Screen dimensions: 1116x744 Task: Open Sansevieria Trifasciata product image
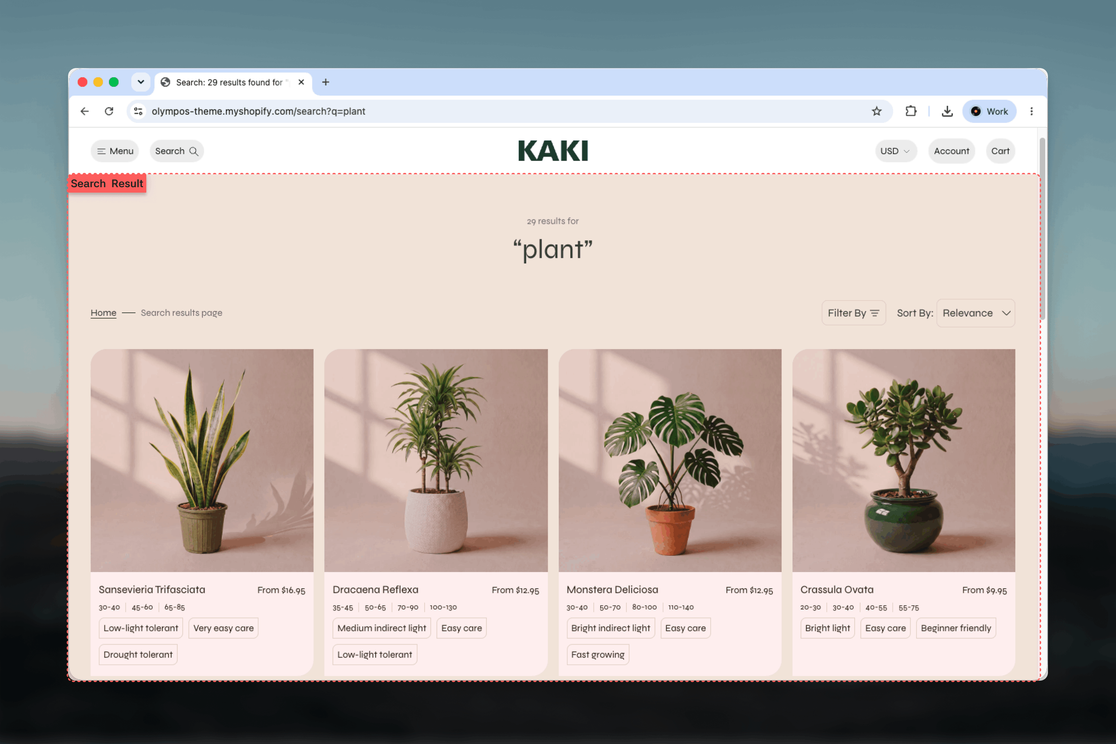click(202, 460)
